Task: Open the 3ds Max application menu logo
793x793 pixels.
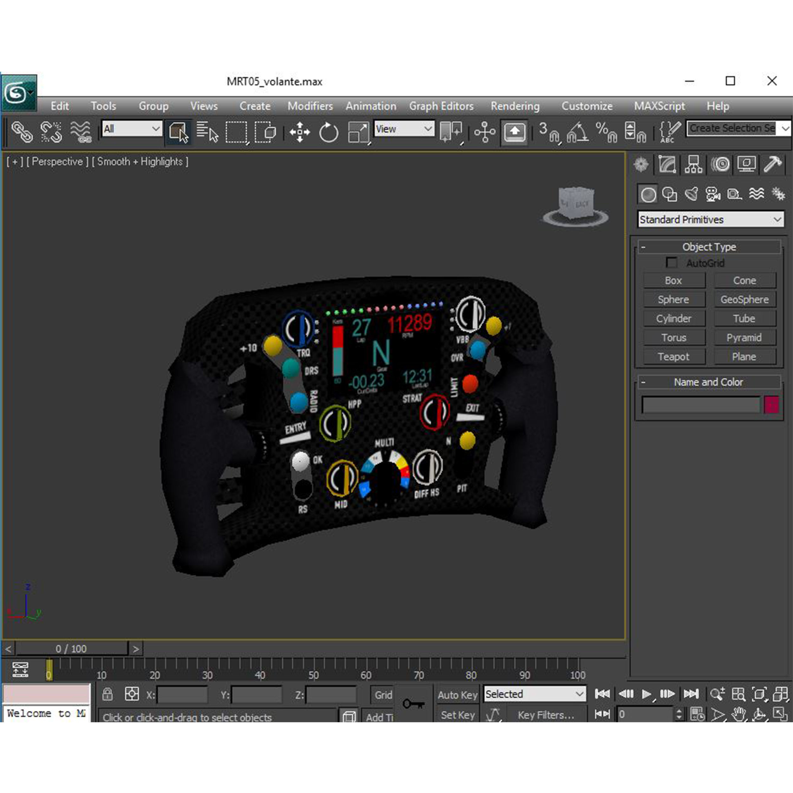Action: 19,93
